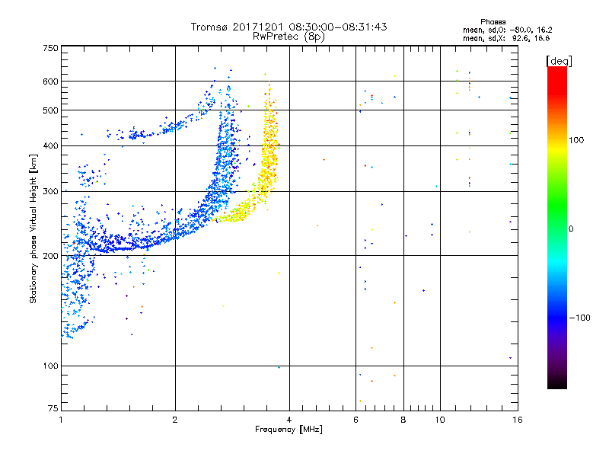
Task: Click the colorbar tick label '-100'
Action: 580,318
